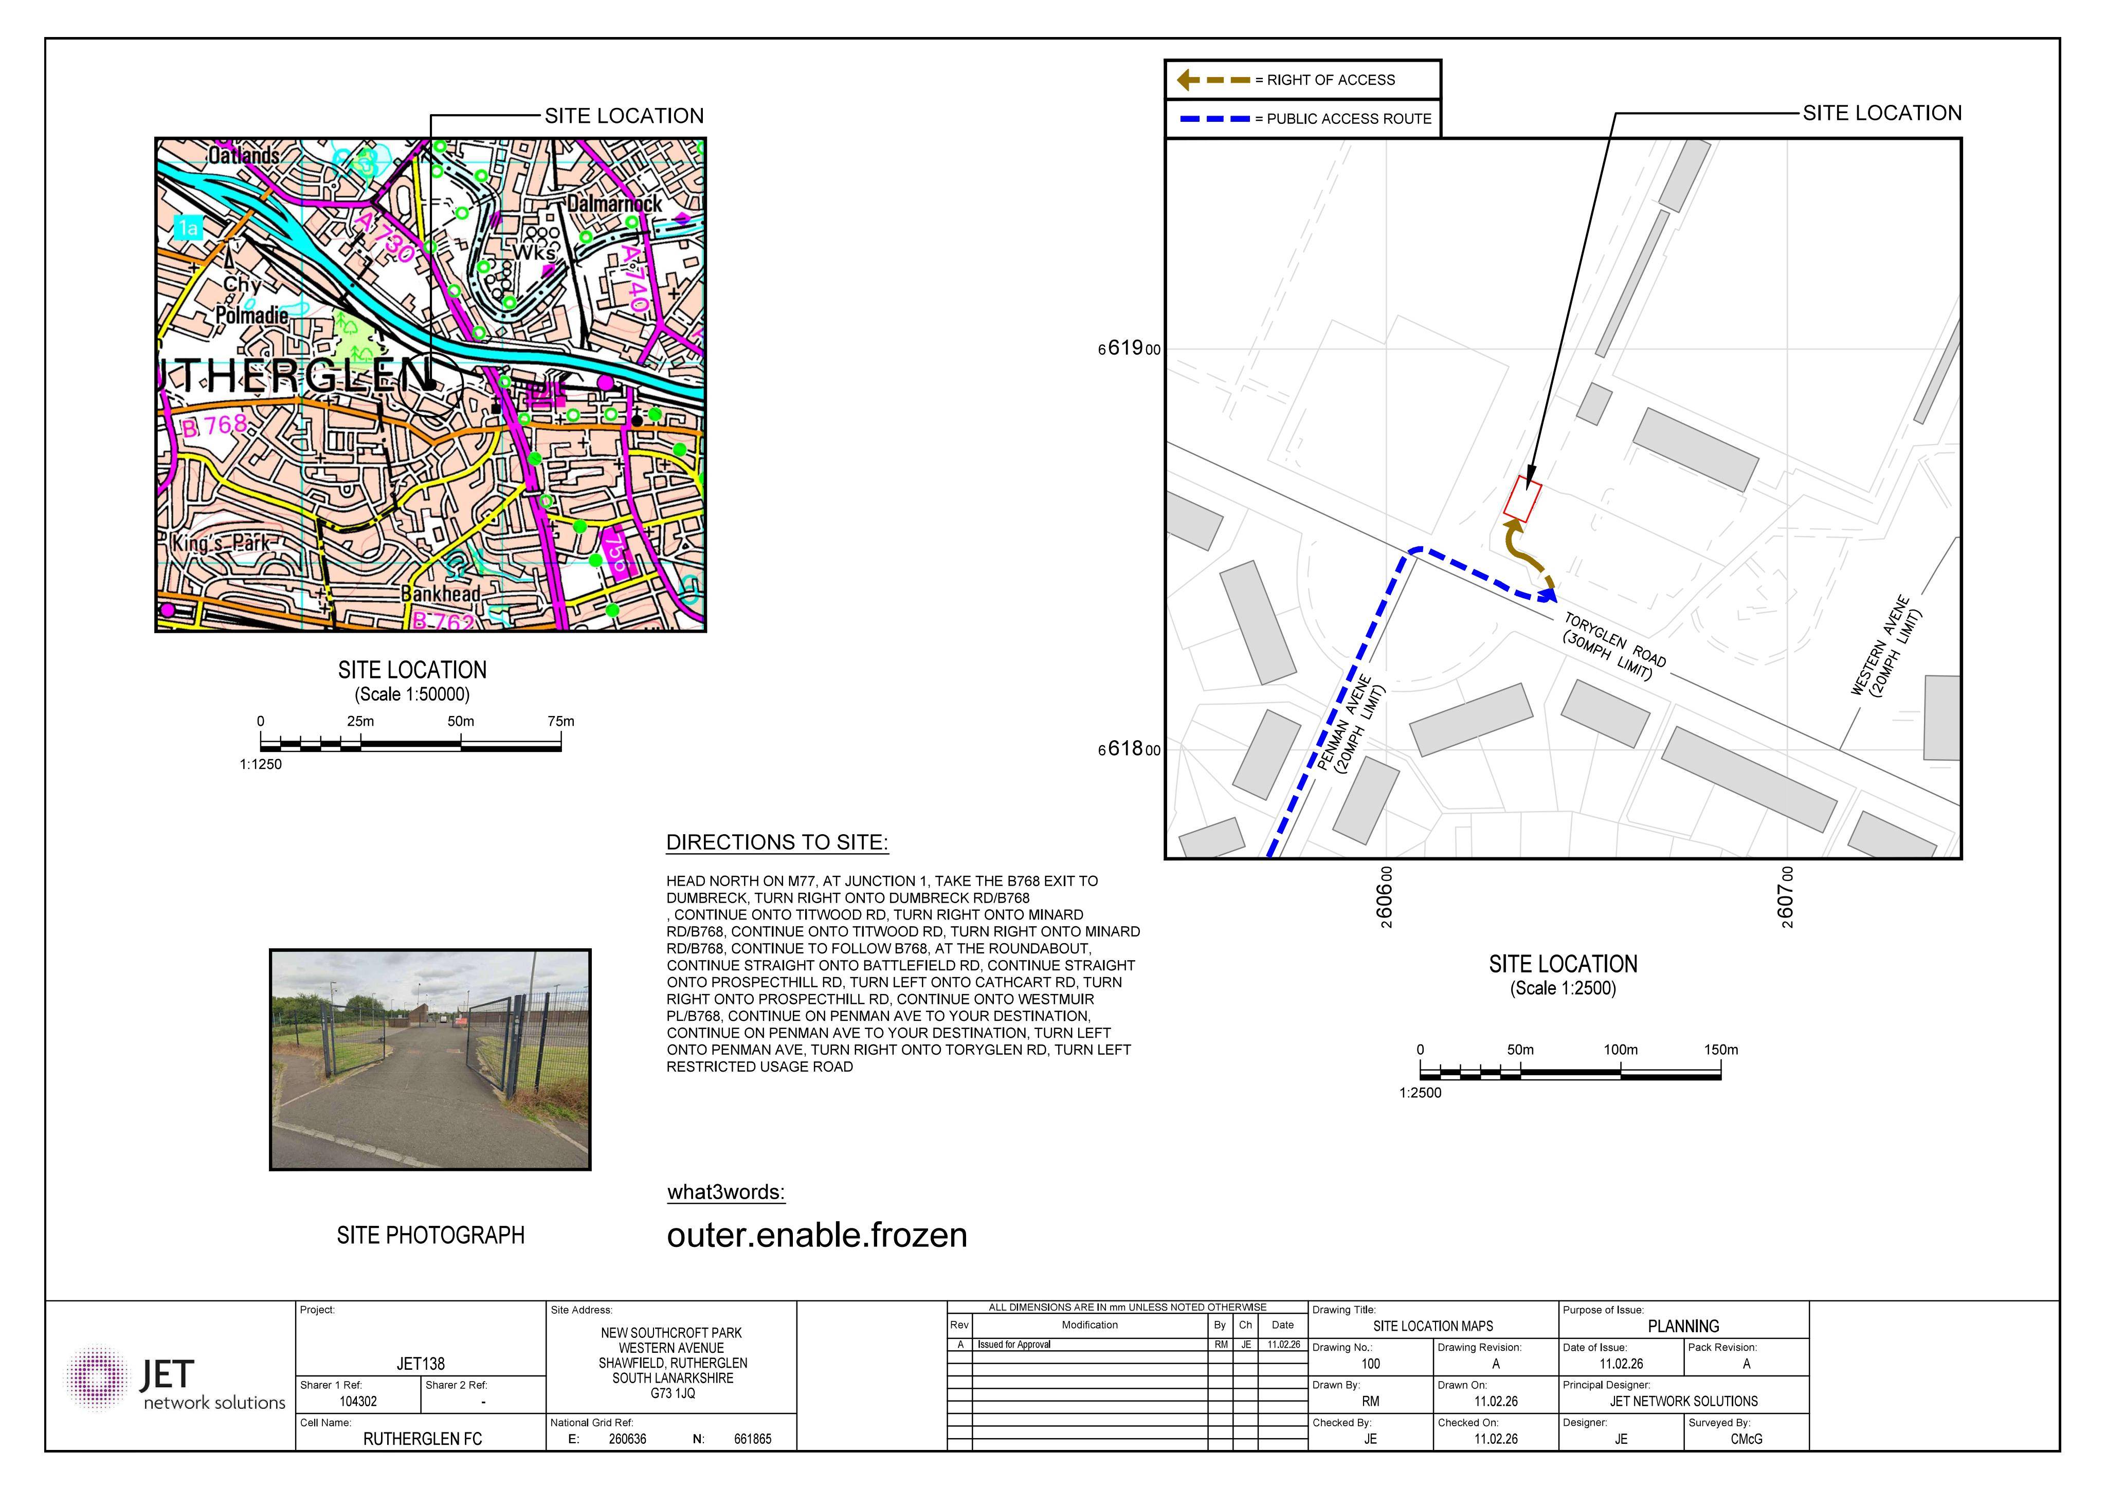Viewport: 2106px width, 1489px height.
Task: Select the project number JET138
Action: coord(420,1364)
